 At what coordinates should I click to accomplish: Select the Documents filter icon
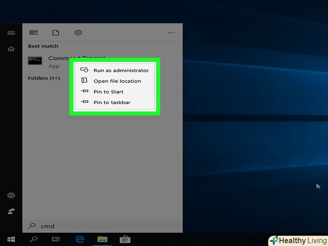pos(55,33)
